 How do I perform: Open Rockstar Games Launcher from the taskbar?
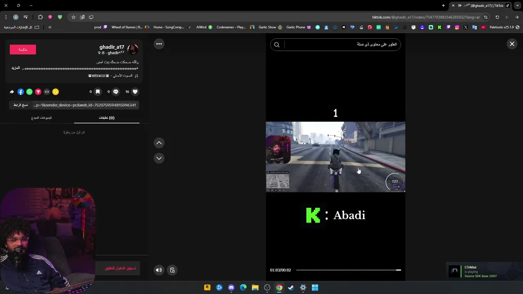point(207,287)
